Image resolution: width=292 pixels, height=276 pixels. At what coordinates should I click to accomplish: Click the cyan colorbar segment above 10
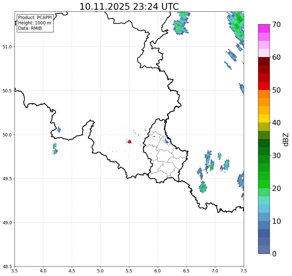coord(264,209)
